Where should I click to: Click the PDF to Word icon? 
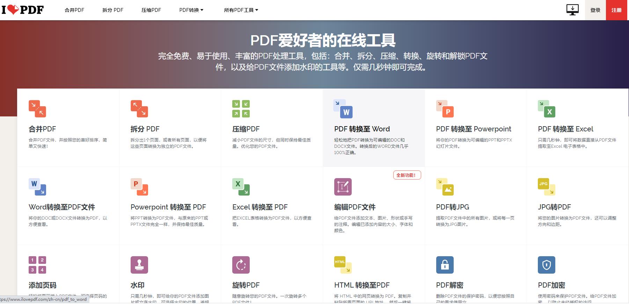[x=343, y=109]
